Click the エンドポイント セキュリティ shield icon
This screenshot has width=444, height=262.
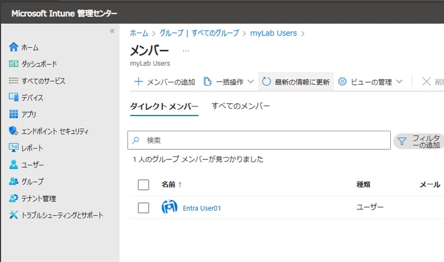coord(13,131)
